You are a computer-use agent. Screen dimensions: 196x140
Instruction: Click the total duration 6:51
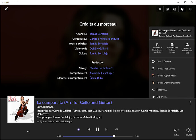pyautogui.click(x=137, y=136)
